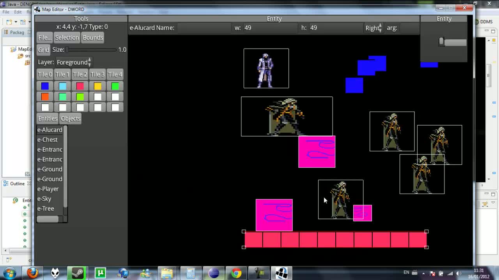Open the Grid tool in the Tools panel
This screenshot has height=280, width=499.
tap(43, 49)
